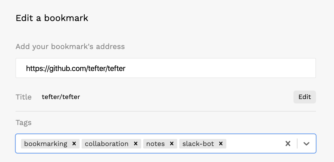Place cursor at end of github URL
Screen dimensions: 334x162
pos(125,68)
